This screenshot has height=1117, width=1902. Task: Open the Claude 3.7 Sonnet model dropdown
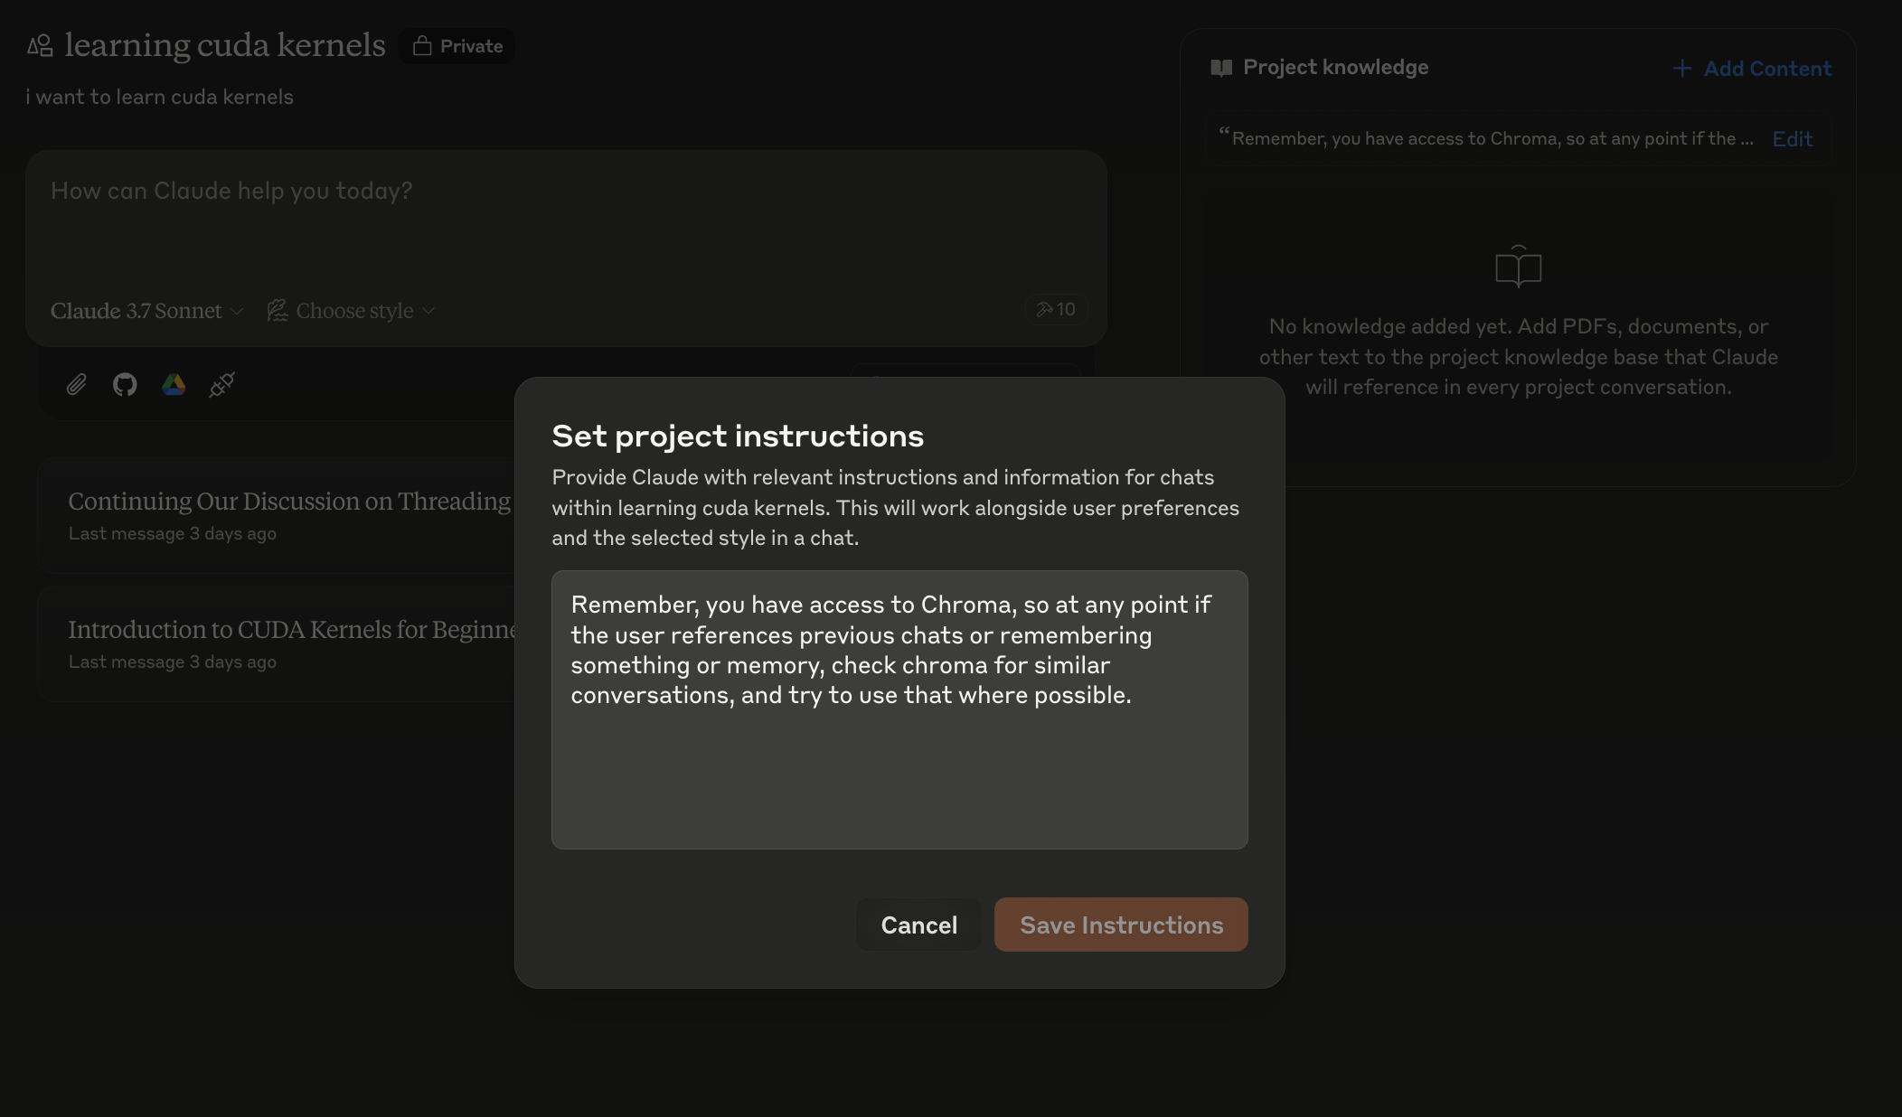point(146,311)
